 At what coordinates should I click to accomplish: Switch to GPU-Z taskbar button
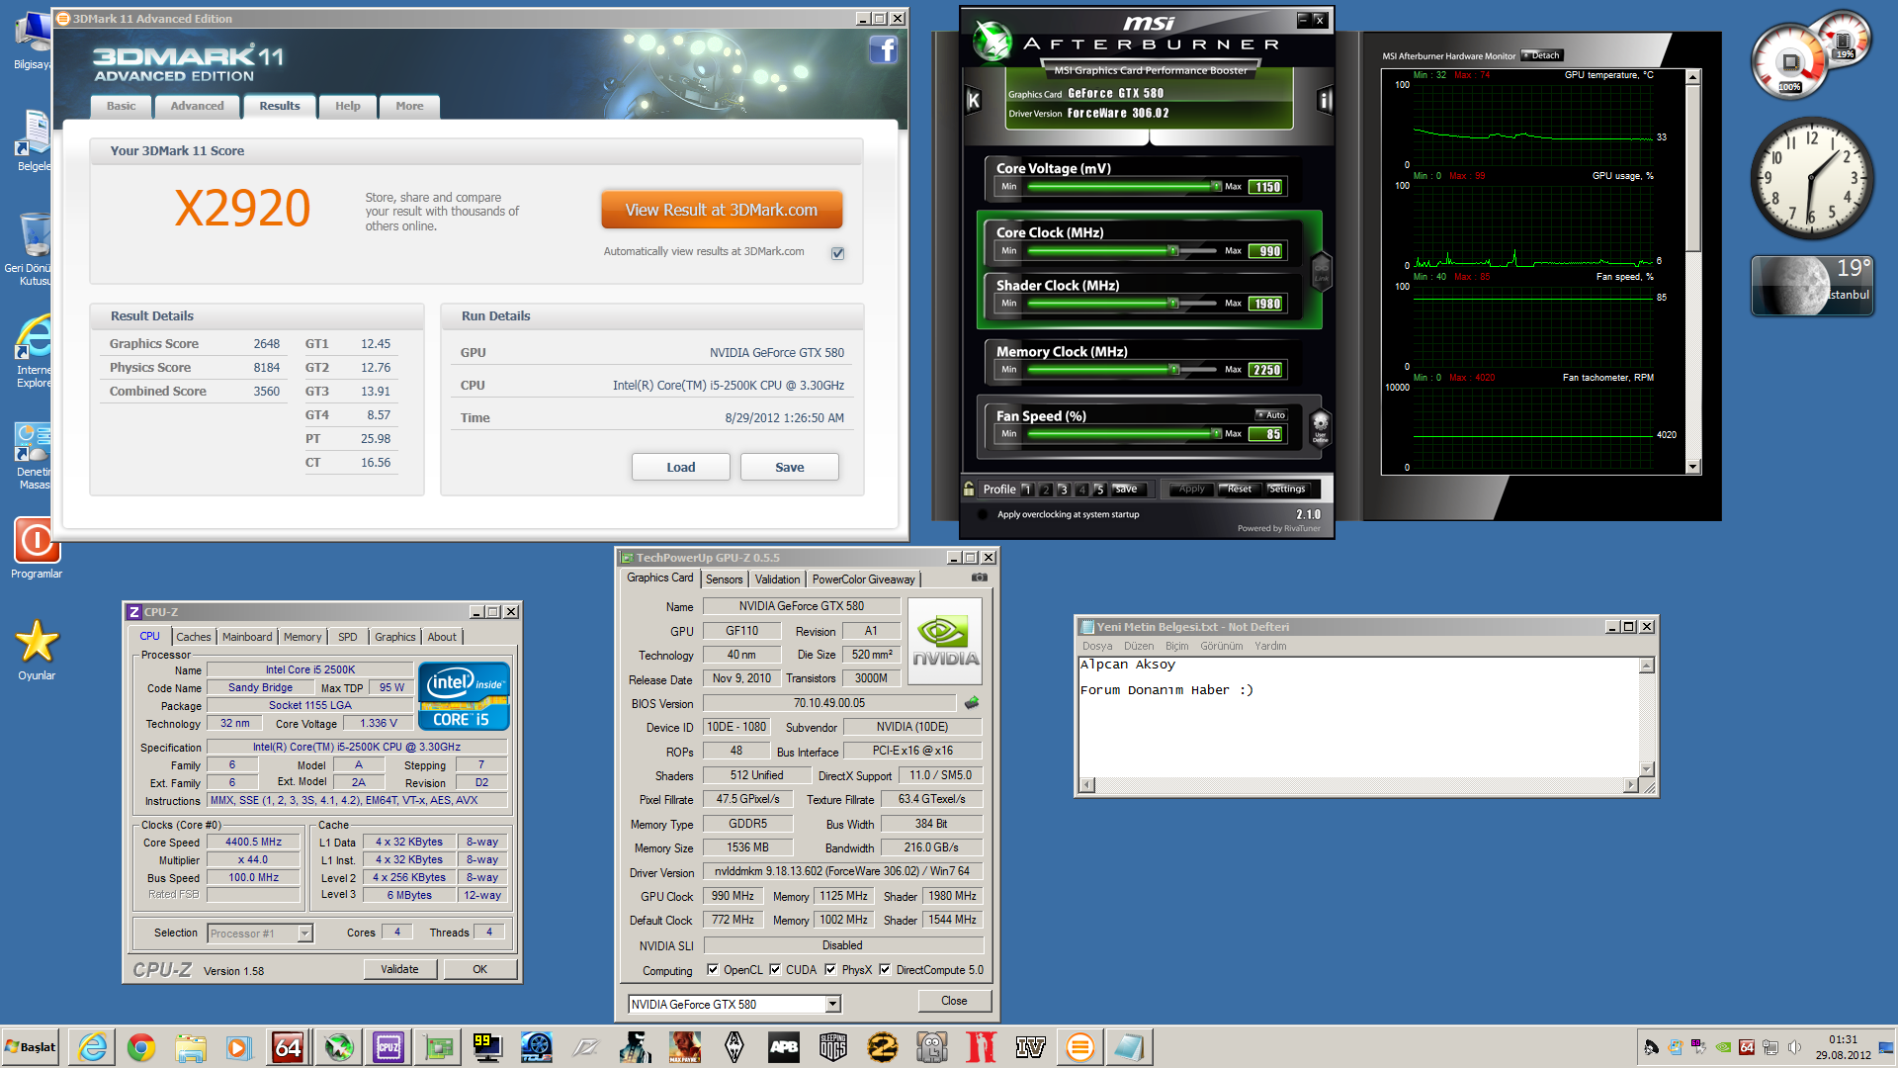438,1047
